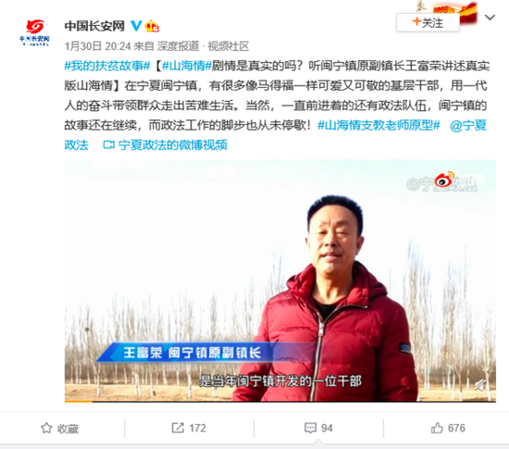
Task: Open the #山海情支教老师原型# hashtag
Action: (379, 125)
